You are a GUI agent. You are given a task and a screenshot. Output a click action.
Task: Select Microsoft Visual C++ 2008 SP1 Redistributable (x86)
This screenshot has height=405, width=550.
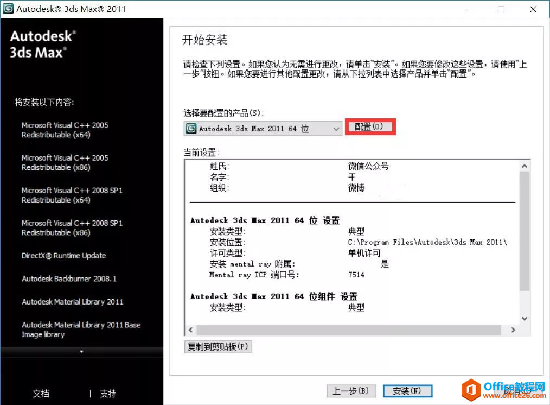click(x=72, y=228)
